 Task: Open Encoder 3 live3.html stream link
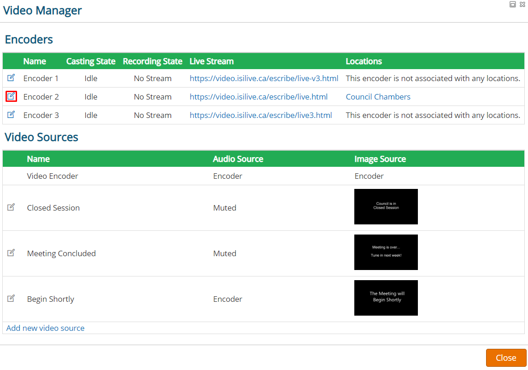point(261,116)
